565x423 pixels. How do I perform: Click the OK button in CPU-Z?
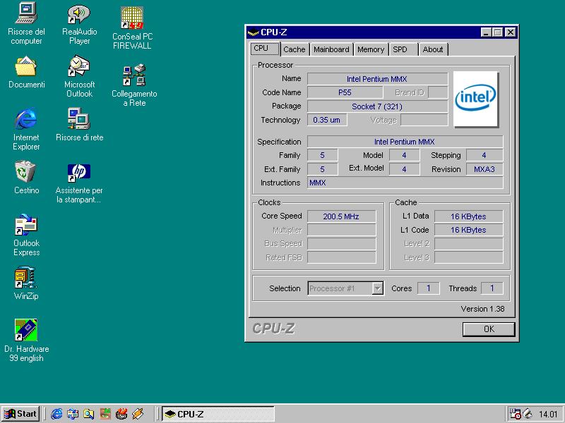click(x=489, y=329)
